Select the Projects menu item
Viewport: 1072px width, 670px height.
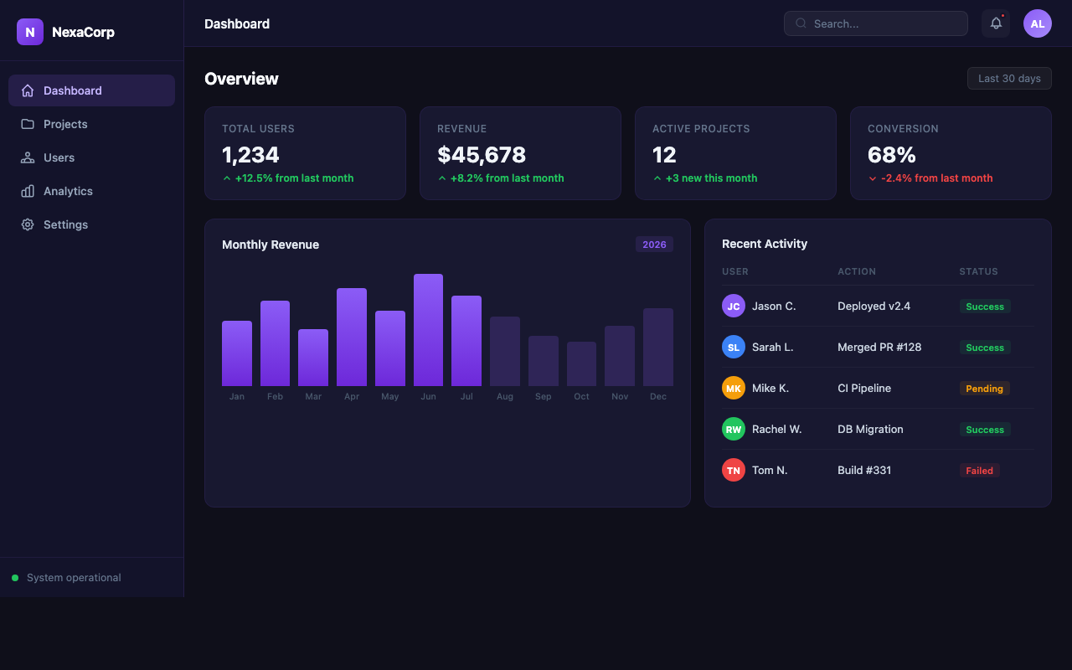(91, 124)
